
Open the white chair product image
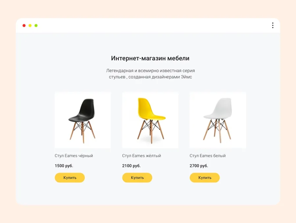(x=218, y=120)
